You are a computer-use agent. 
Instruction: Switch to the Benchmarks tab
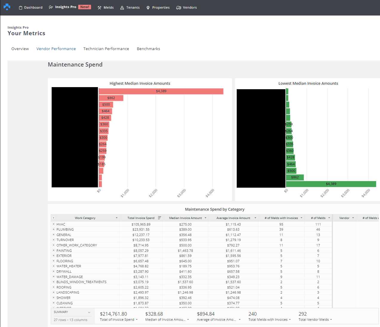tap(148, 49)
